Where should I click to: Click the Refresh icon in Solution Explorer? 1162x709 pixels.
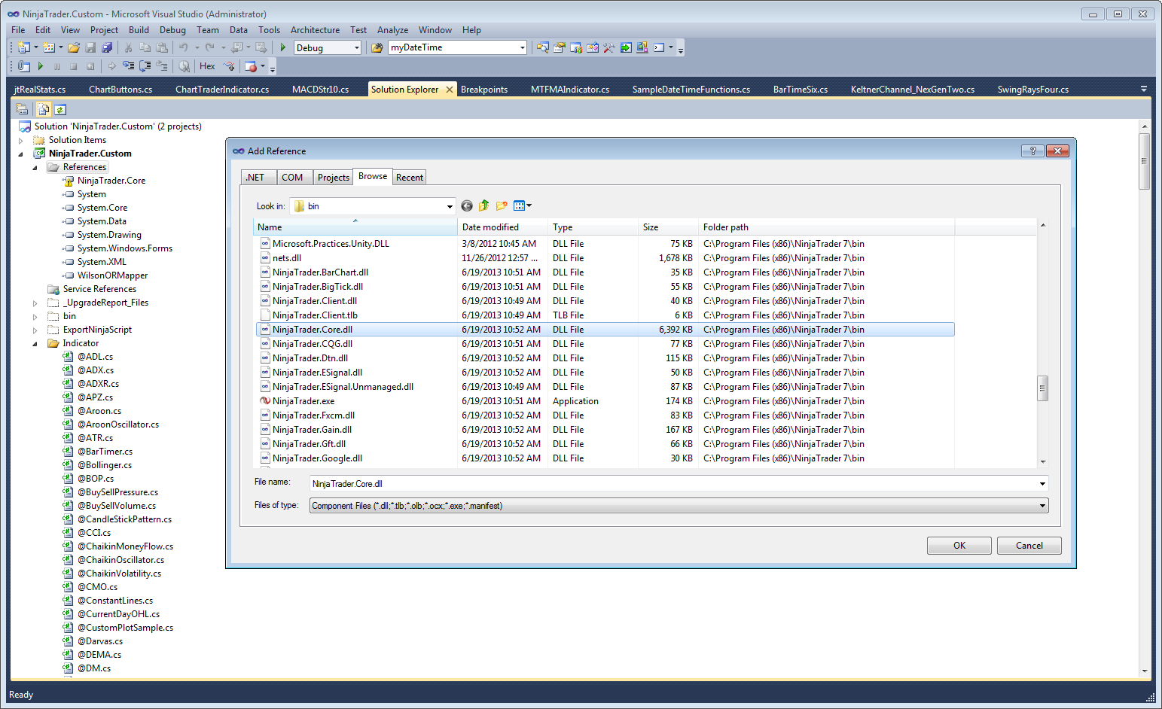point(60,109)
